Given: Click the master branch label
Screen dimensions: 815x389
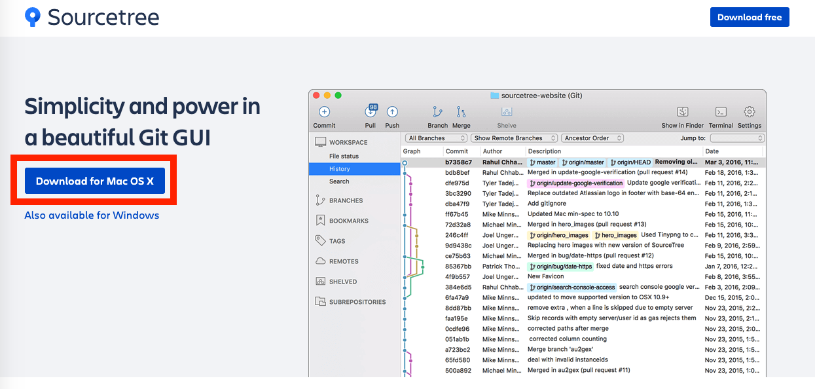Looking at the screenshot, I should click(543, 162).
